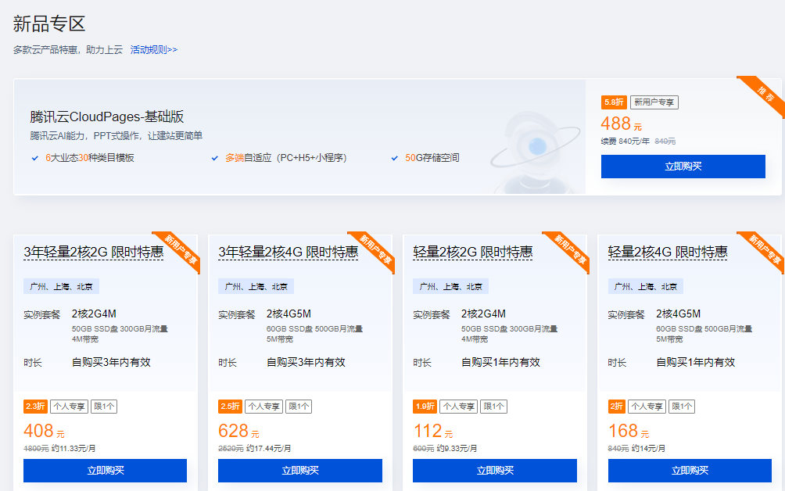Click the 约17.44元/月 text

[268, 449]
